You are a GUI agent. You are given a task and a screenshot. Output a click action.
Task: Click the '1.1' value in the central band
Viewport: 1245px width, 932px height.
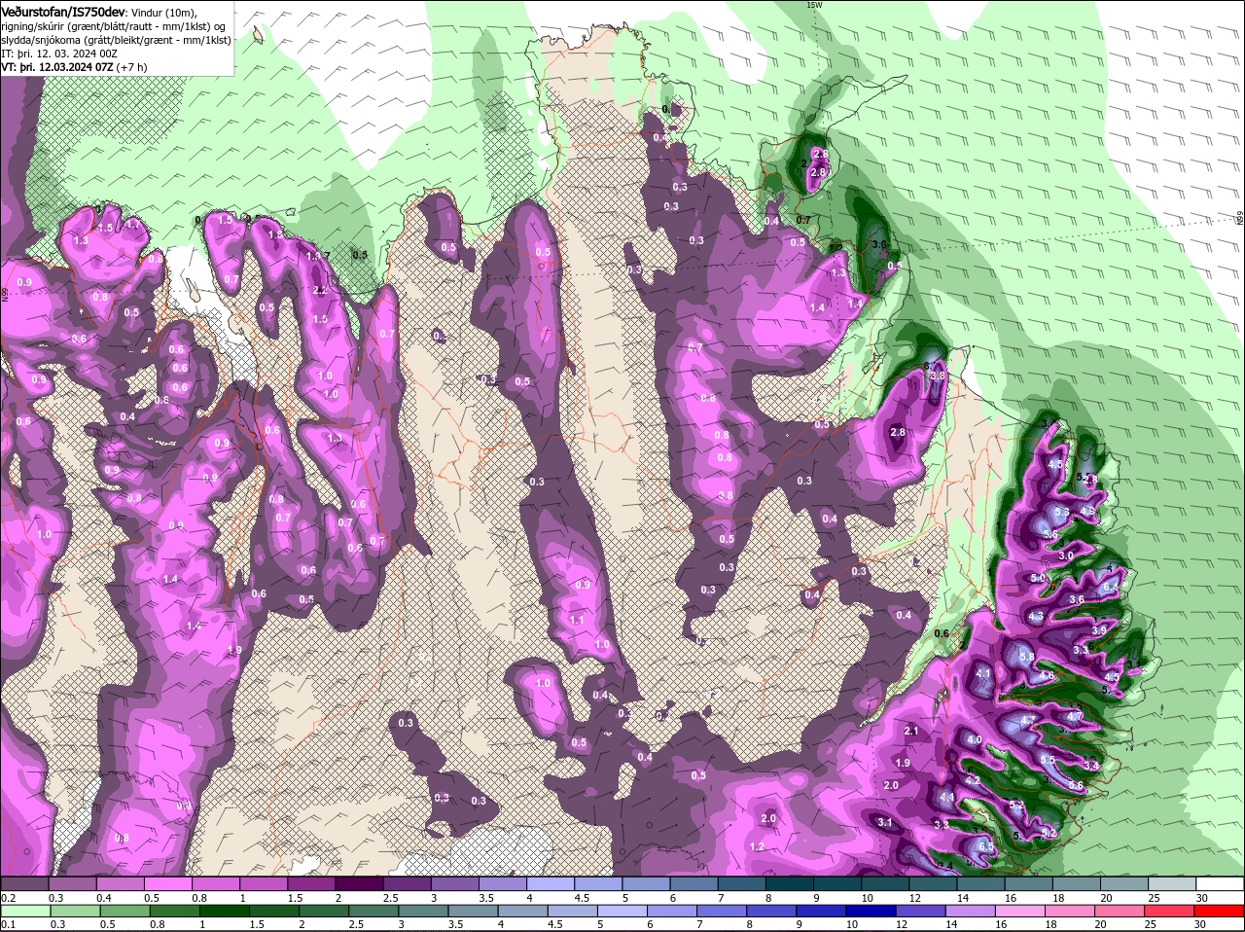click(x=576, y=620)
